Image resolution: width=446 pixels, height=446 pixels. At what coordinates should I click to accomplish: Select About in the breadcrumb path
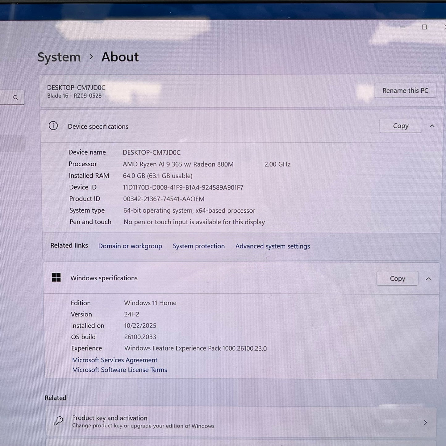pos(120,57)
